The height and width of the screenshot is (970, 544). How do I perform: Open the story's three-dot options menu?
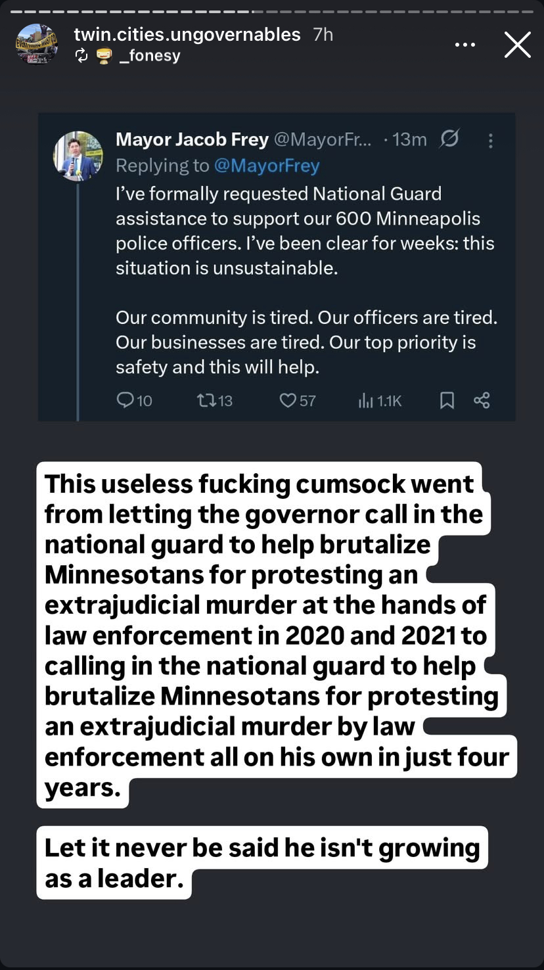(x=465, y=45)
